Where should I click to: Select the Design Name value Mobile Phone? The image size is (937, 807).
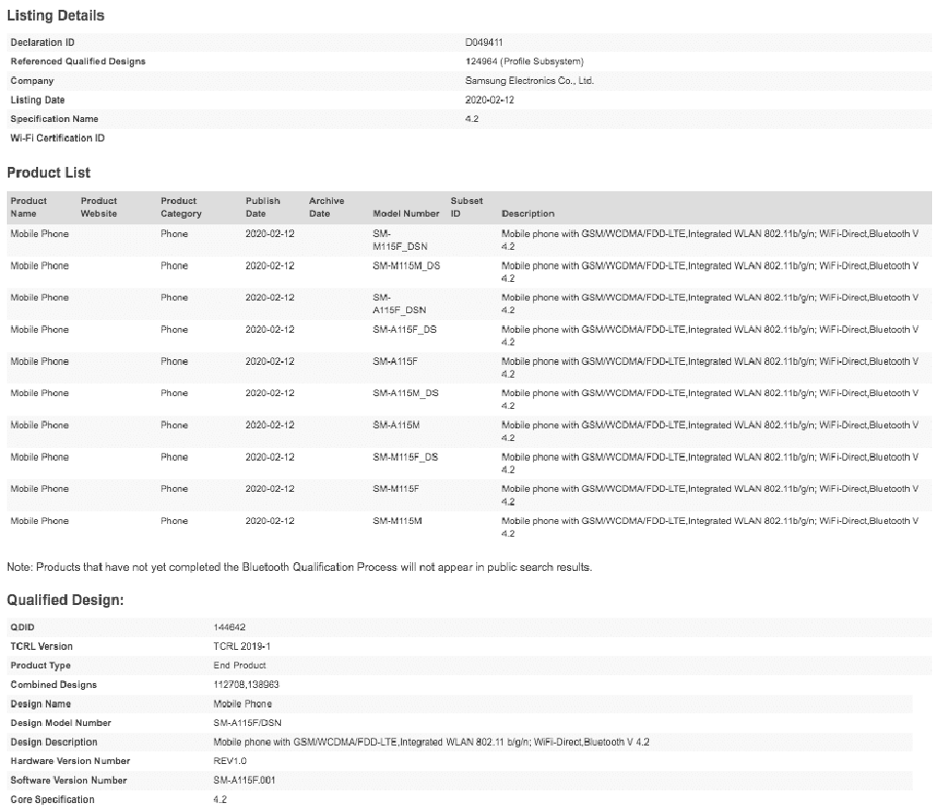(243, 704)
